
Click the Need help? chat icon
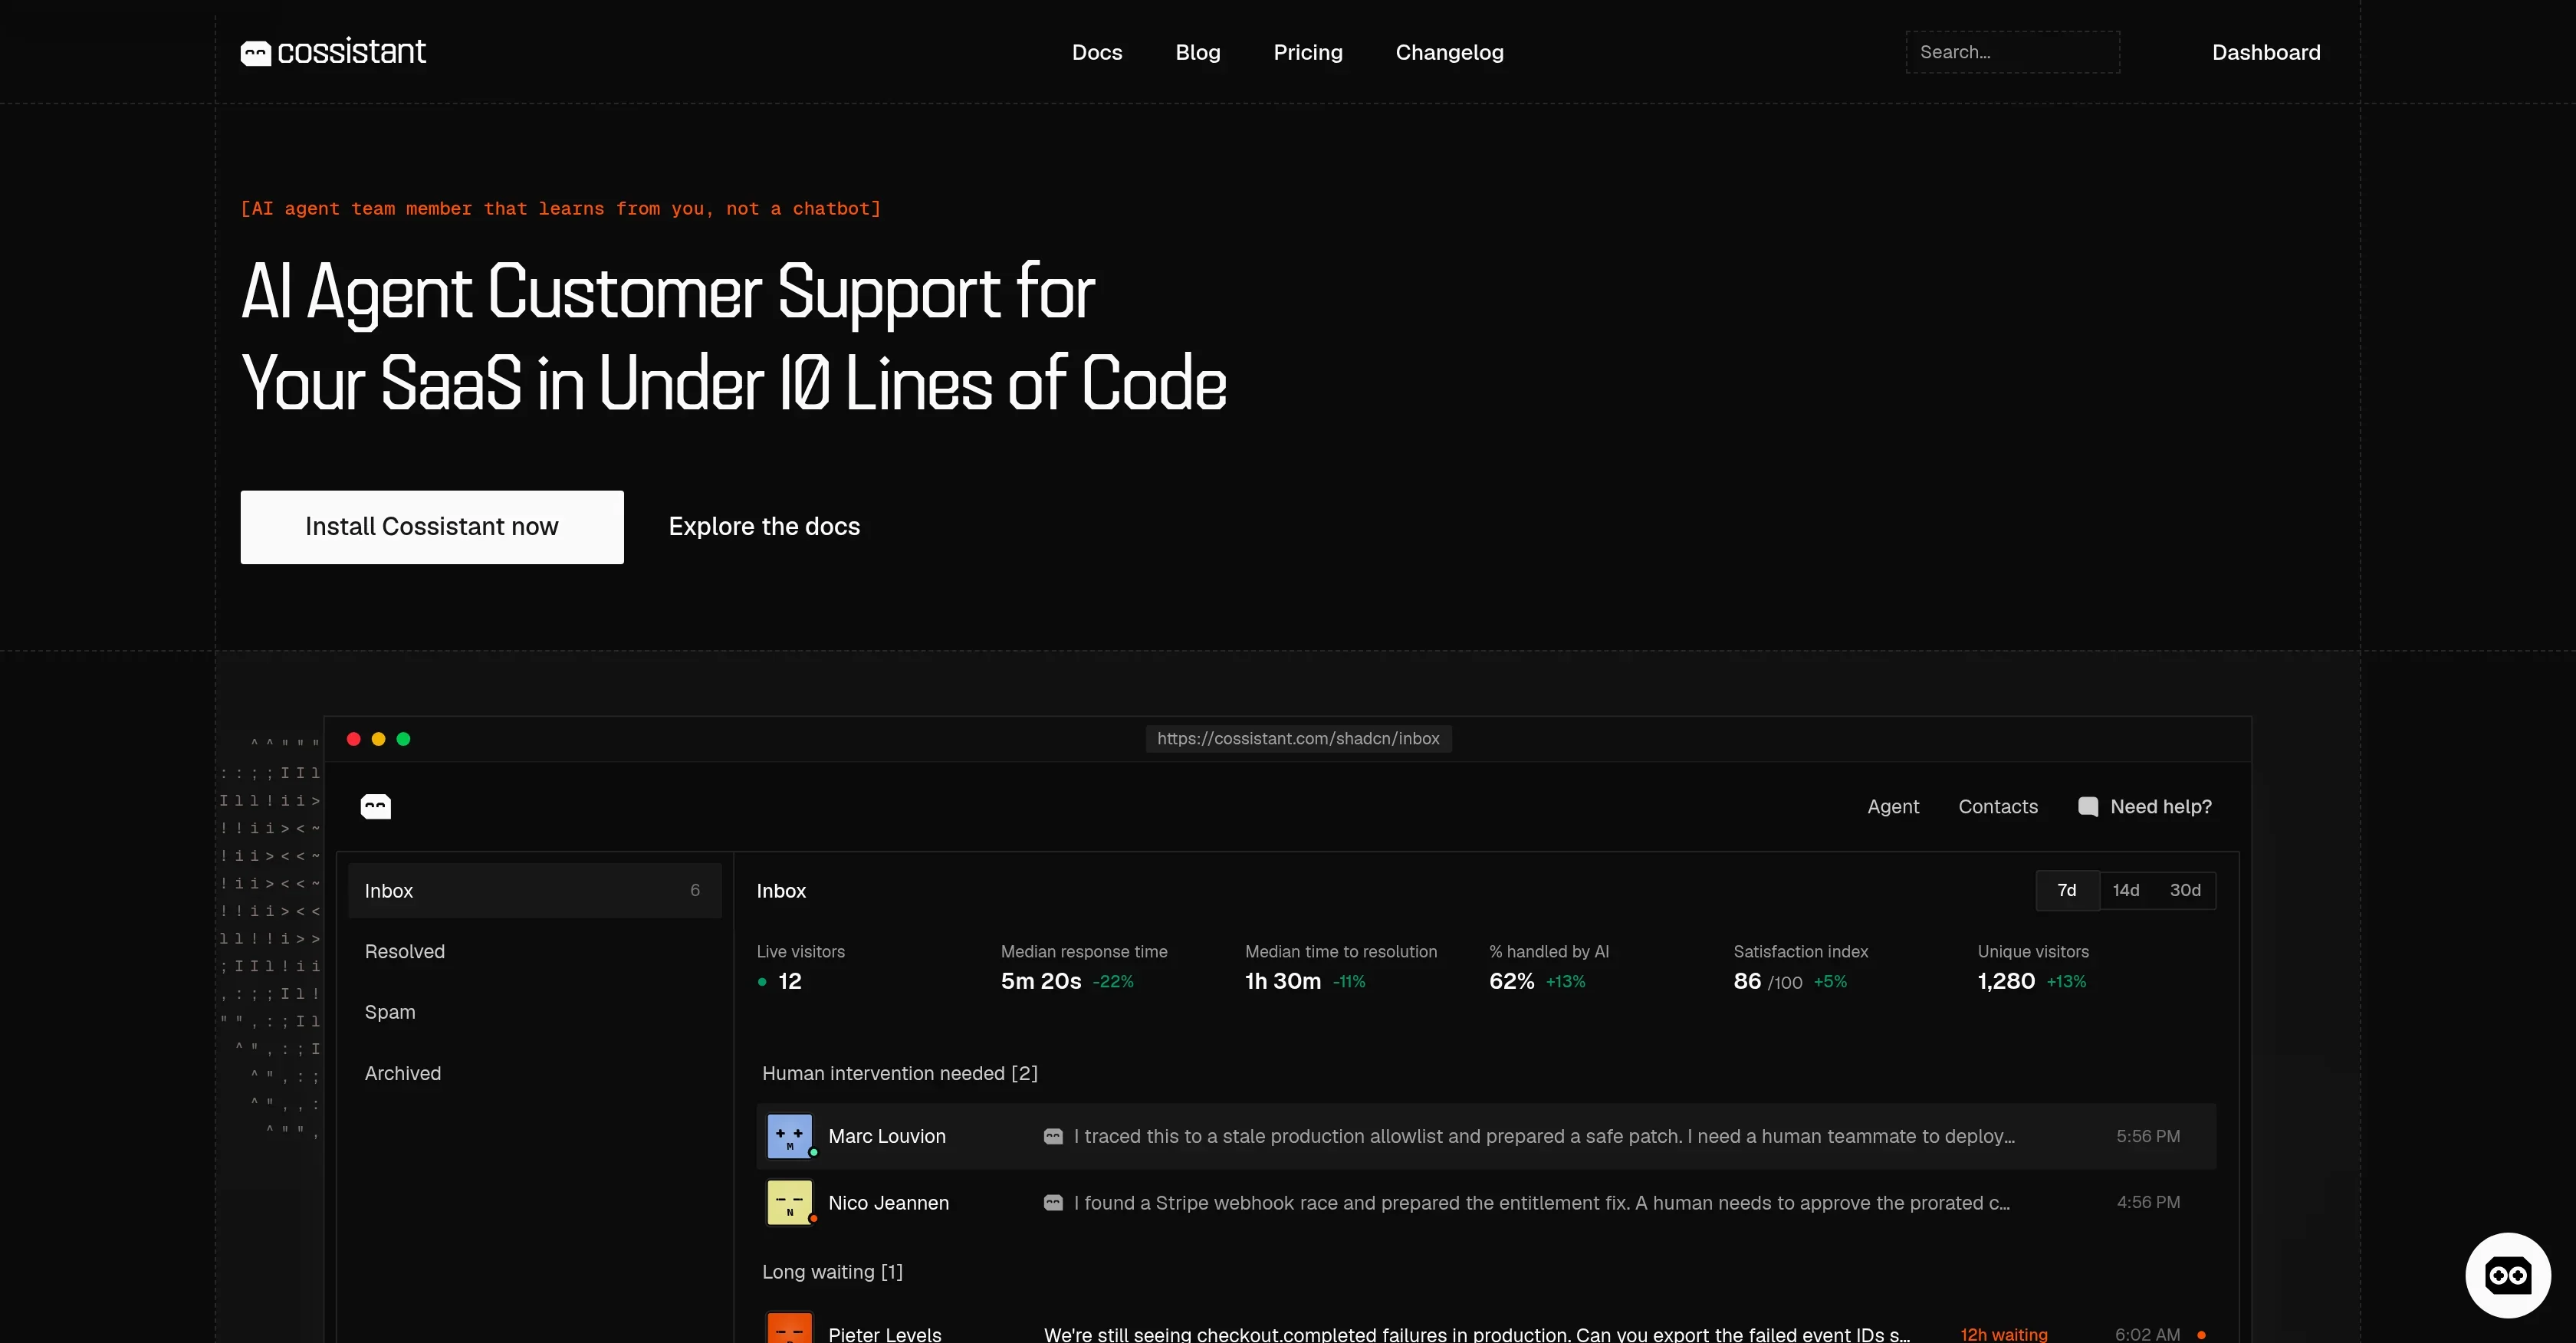(2088, 807)
